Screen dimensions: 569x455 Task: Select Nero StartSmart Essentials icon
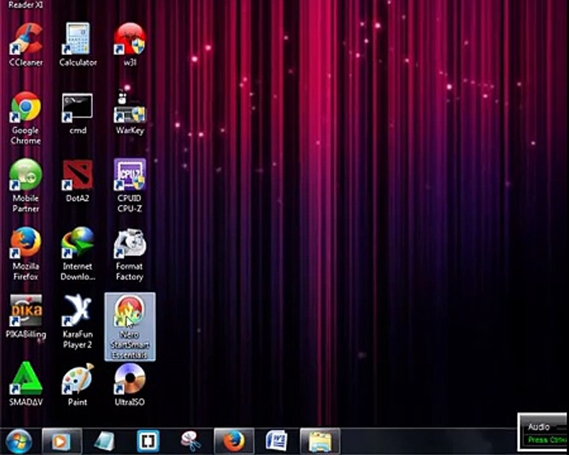[x=130, y=327]
